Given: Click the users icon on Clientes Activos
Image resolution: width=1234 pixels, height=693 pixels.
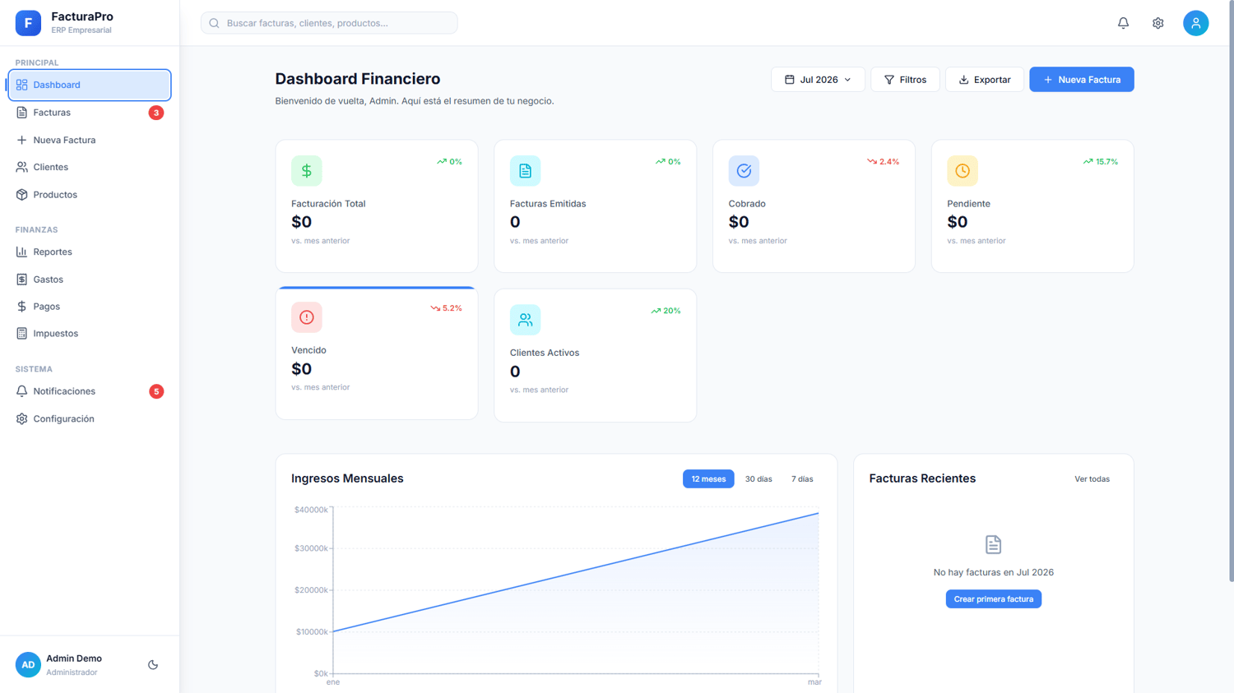Looking at the screenshot, I should coord(525,320).
